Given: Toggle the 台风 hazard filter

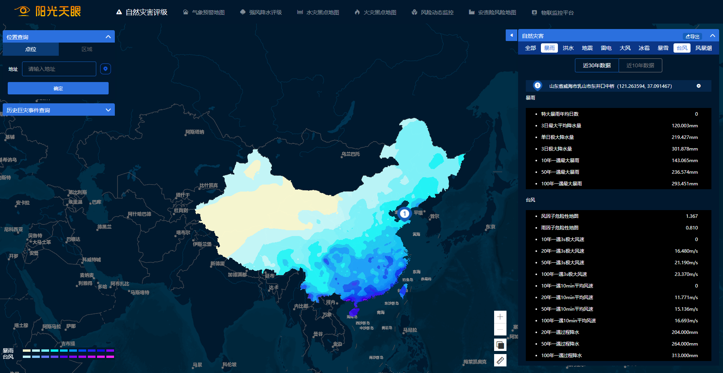Looking at the screenshot, I should [x=682, y=48].
